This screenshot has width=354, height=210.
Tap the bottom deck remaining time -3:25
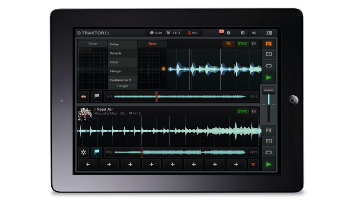tap(254, 152)
